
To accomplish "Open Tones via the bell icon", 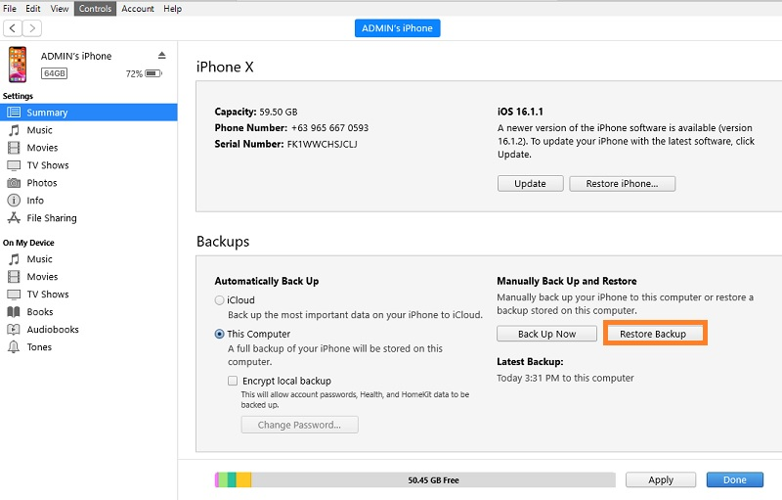I will tap(15, 347).
